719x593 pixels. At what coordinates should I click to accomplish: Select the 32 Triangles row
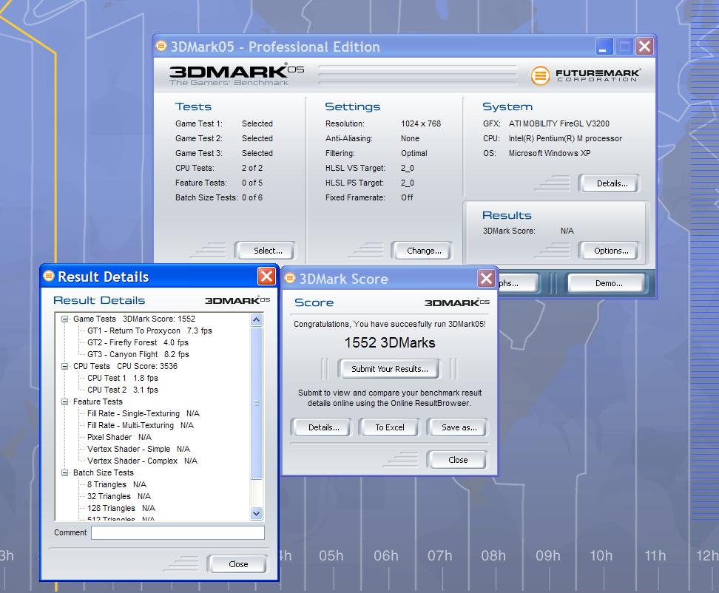point(119,497)
